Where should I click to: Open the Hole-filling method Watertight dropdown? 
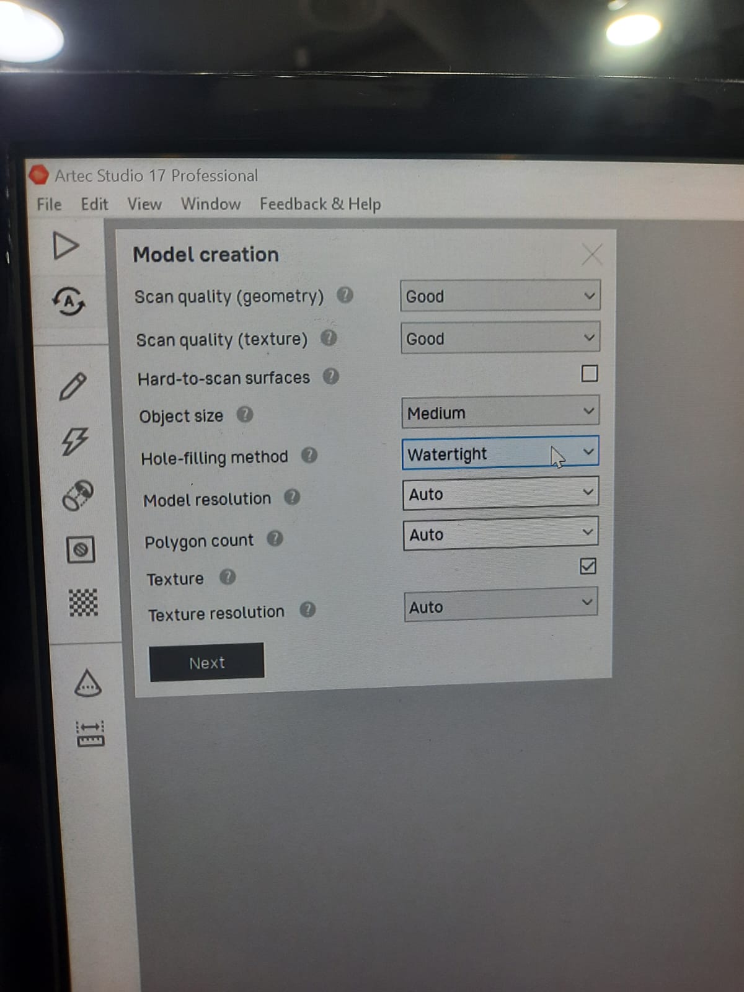[x=500, y=453]
